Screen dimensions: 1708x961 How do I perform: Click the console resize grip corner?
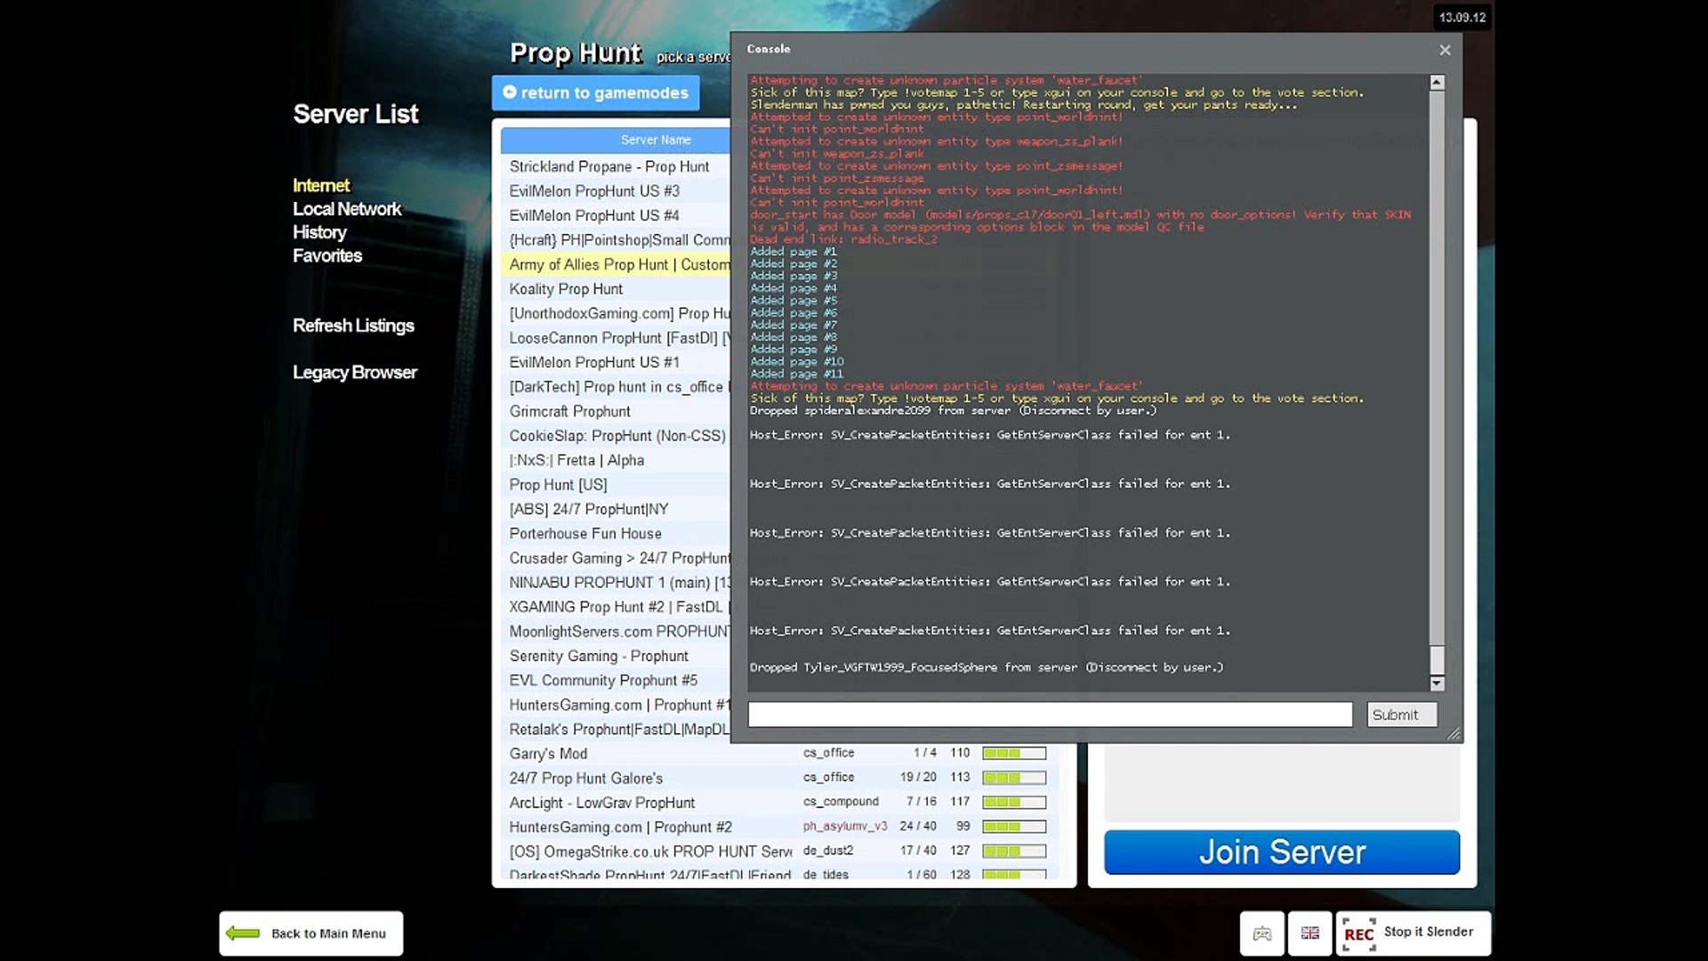(x=1453, y=733)
